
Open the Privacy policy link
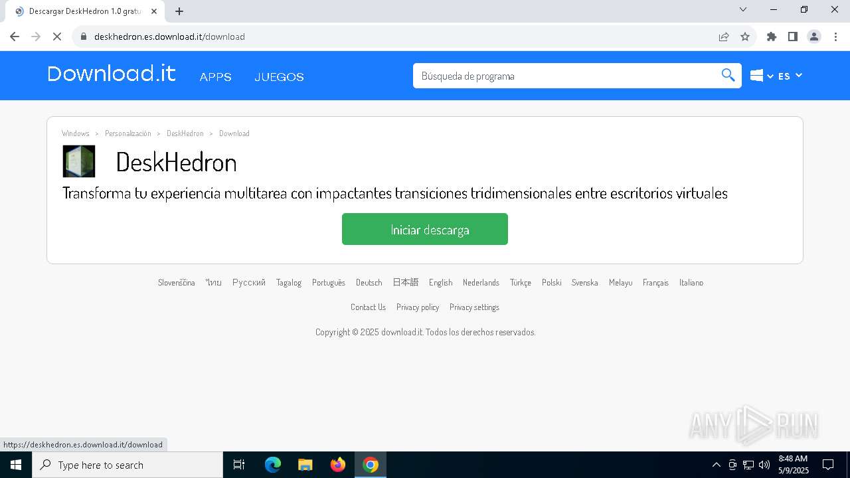[418, 307]
